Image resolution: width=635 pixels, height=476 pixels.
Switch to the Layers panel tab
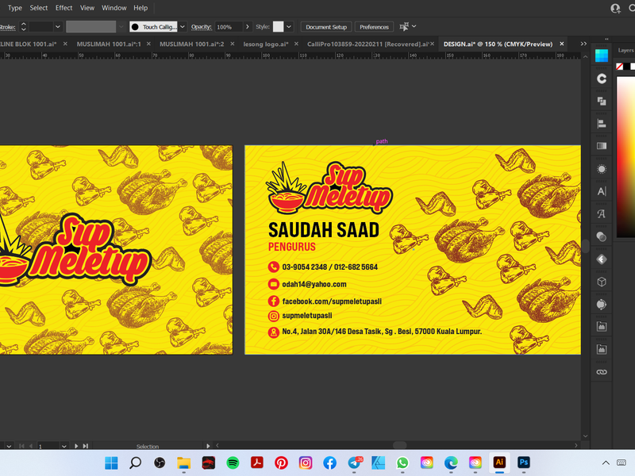point(625,50)
